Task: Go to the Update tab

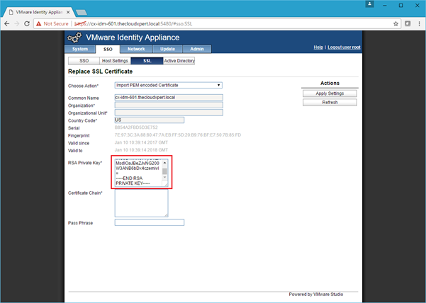Action: coord(167,49)
